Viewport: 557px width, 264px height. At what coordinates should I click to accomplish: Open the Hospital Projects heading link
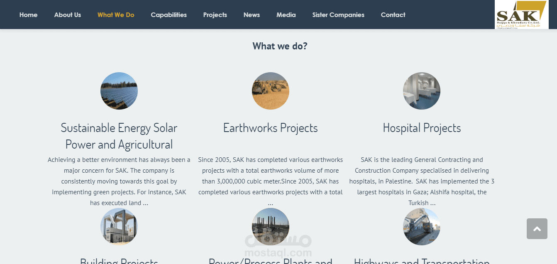coord(422,128)
